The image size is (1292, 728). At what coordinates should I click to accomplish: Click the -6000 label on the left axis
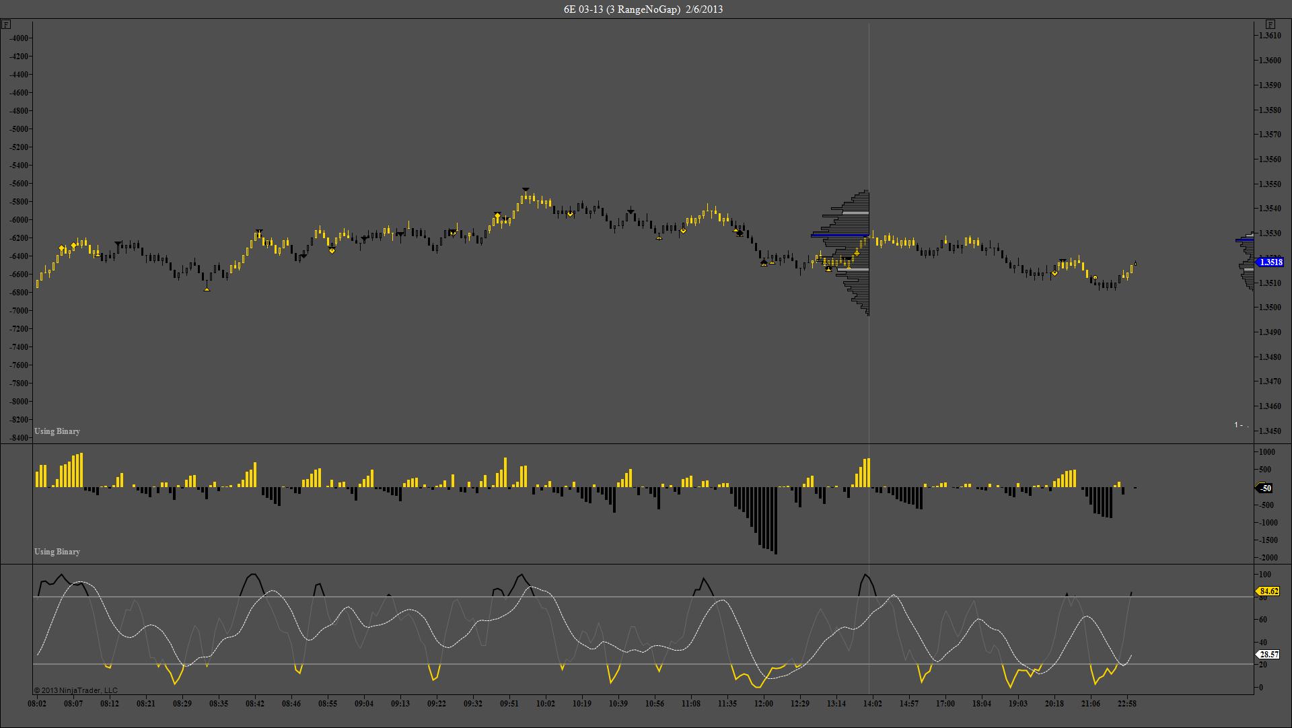20,220
